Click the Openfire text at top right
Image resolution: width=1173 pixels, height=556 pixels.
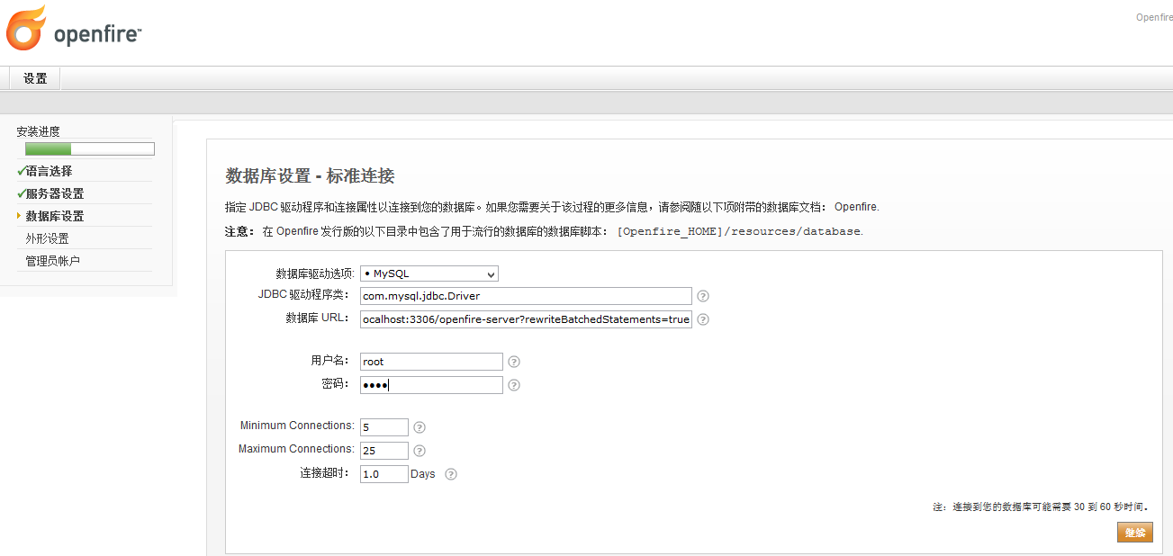click(1154, 17)
